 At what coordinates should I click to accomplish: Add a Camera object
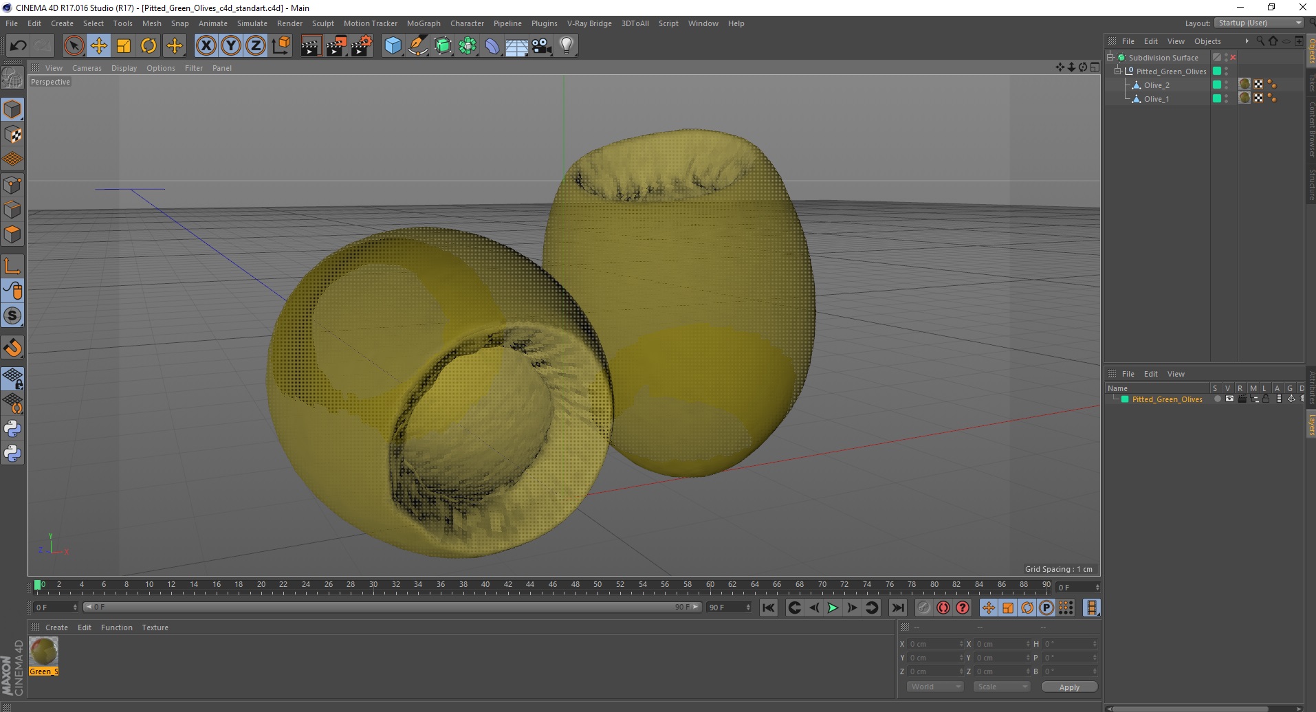pos(541,46)
